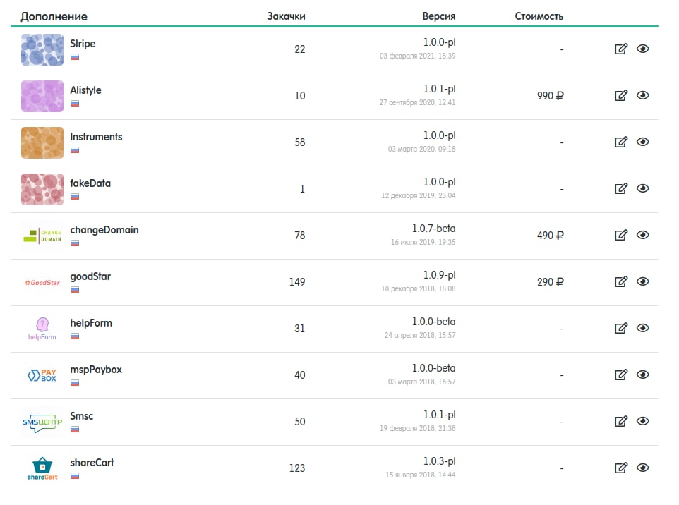This screenshot has width=679, height=505.
Task: Click version 1.0.3-pl text
Action: click(439, 461)
